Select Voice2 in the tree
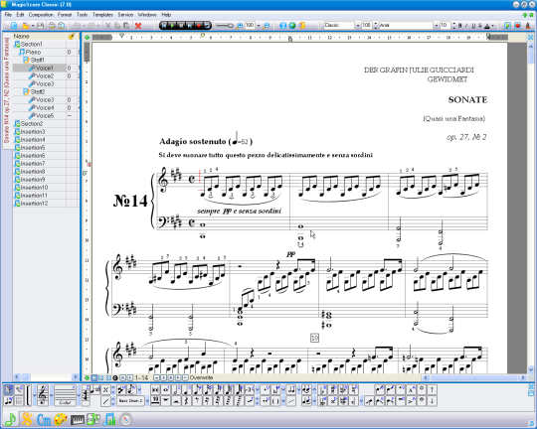 pos(45,75)
